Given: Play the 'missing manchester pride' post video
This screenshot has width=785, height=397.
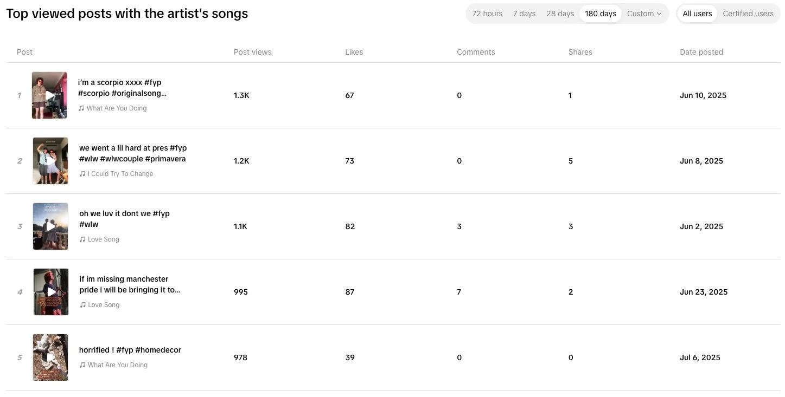Looking at the screenshot, I should [x=51, y=292].
